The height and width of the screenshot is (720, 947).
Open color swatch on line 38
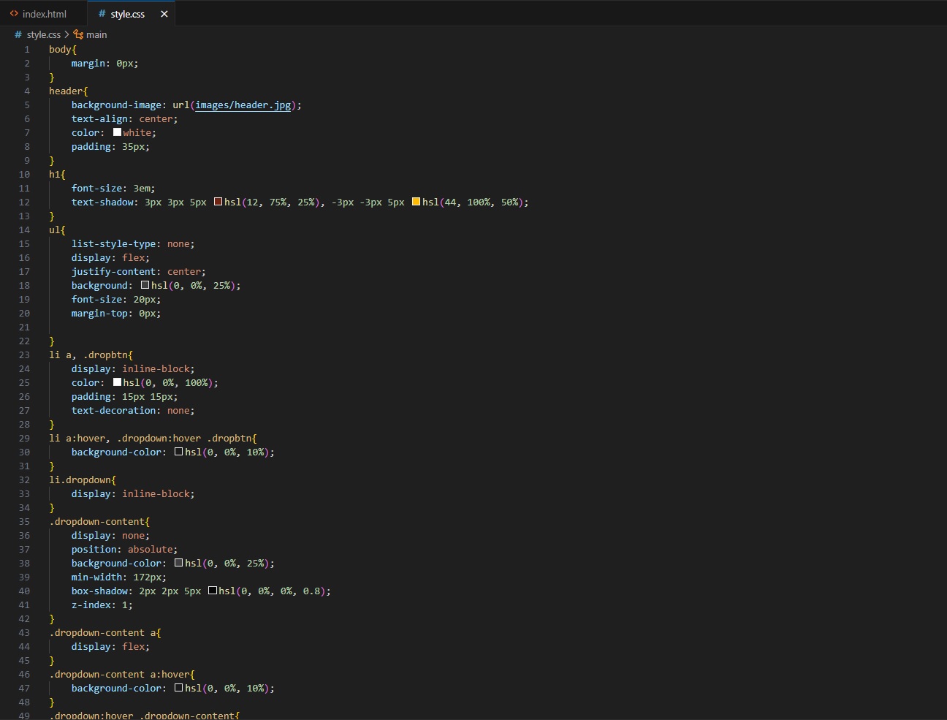point(178,563)
